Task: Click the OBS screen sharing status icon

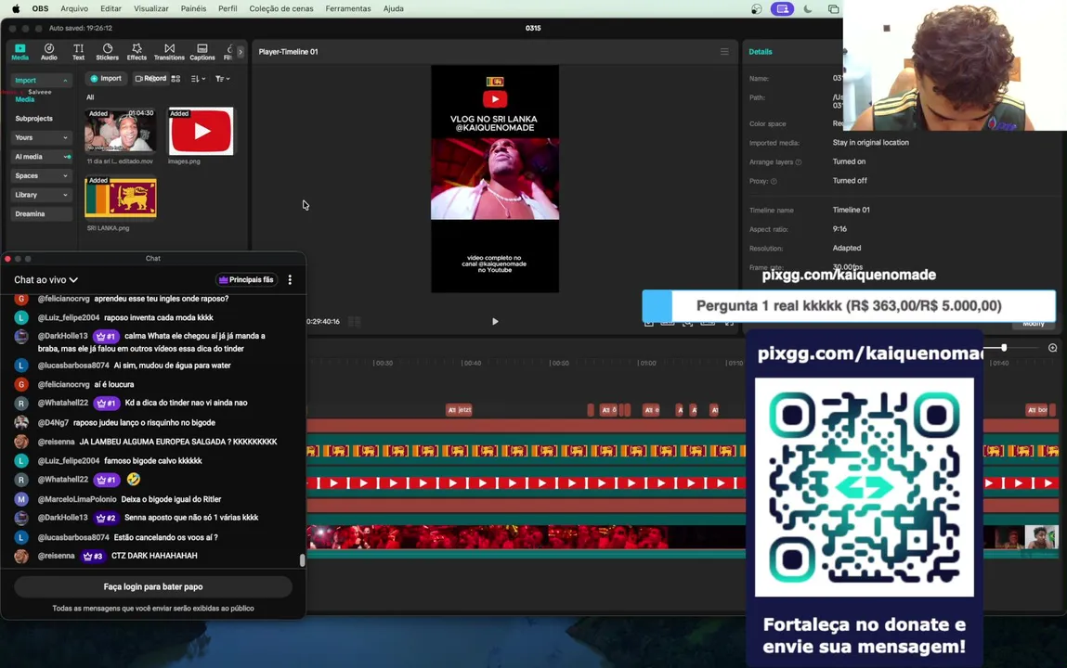Action: (782, 9)
